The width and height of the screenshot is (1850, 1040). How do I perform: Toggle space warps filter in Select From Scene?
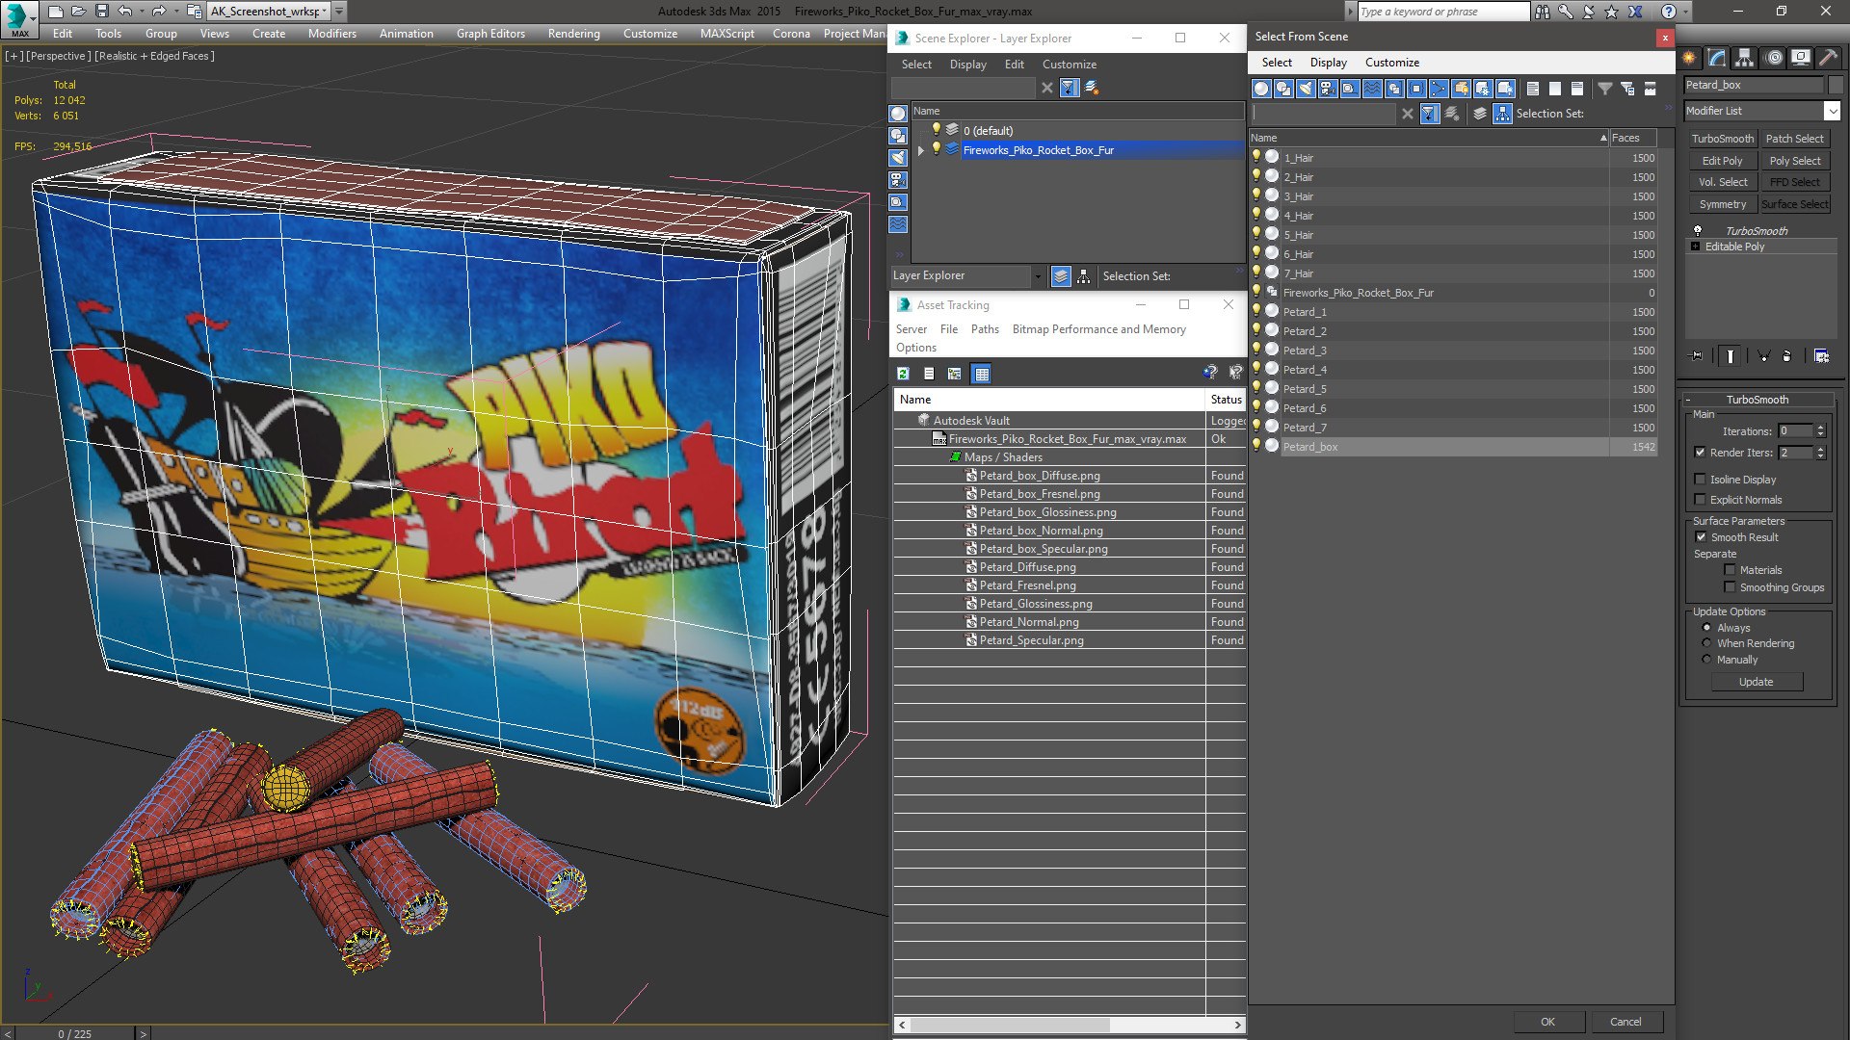tap(1372, 89)
